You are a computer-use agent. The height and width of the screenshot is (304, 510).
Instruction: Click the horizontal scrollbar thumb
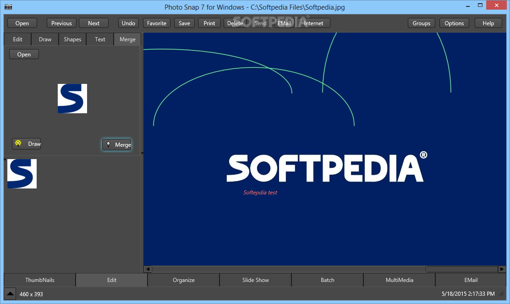(289, 269)
